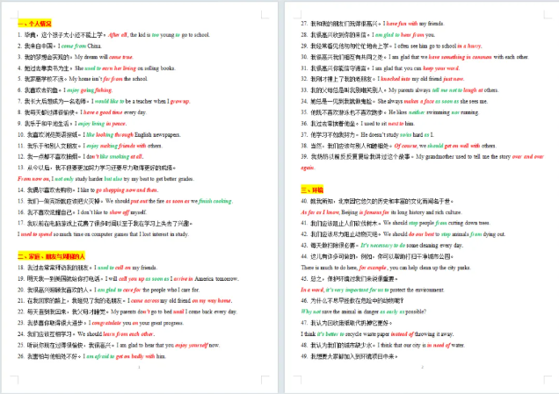
Task: Click yellow heading "三、环境"
Action: 312,190
